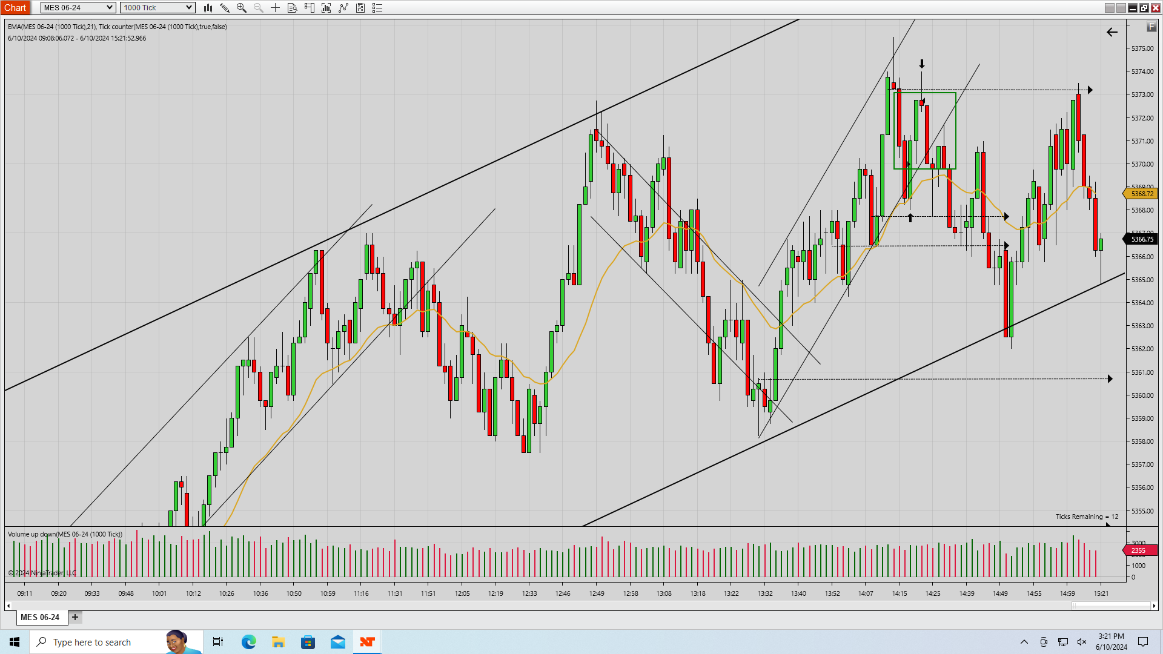Open the strategies icon in toolbar
The image size is (1163, 654).
(x=360, y=8)
